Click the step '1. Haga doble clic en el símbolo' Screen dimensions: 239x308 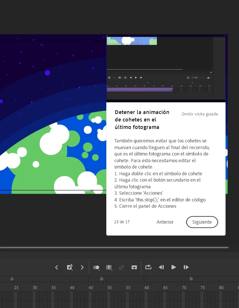pos(158,174)
